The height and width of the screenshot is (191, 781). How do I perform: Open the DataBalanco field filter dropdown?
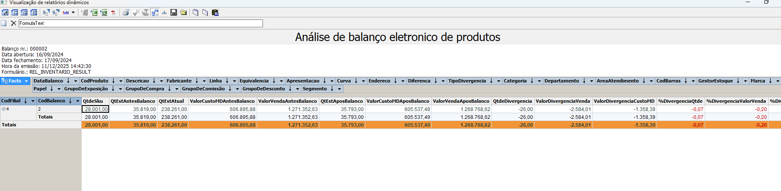click(75, 81)
